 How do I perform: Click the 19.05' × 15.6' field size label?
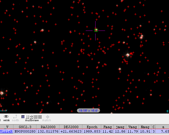click(88, 110)
